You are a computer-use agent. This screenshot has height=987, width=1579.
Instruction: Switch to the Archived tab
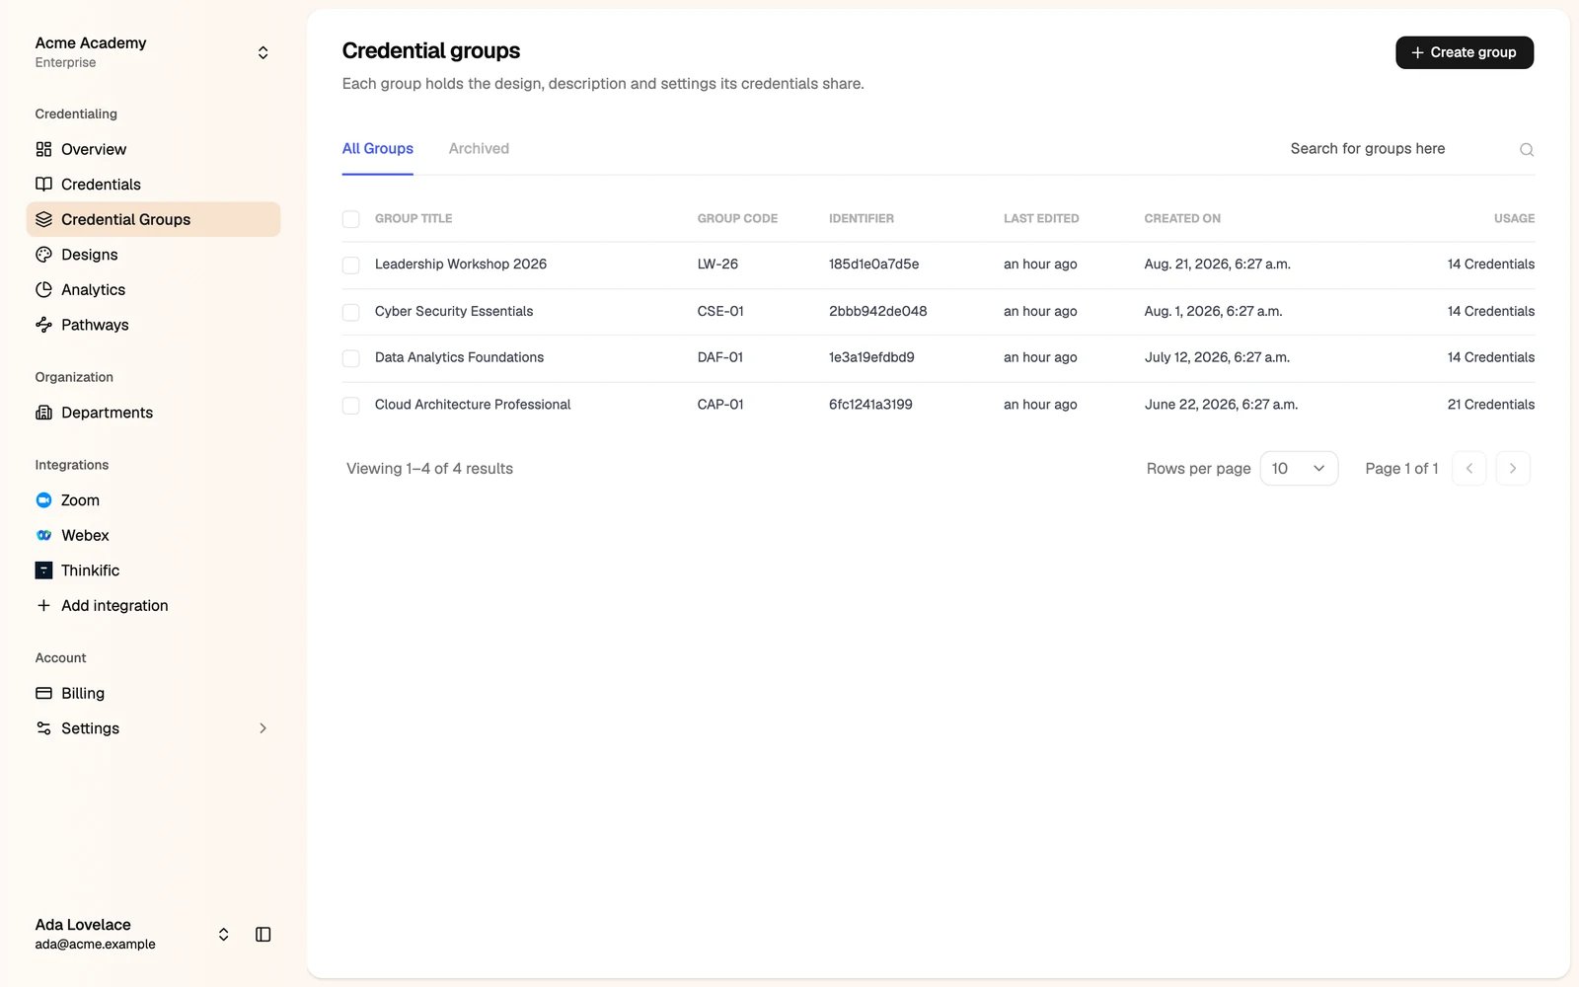pos(479,149)
